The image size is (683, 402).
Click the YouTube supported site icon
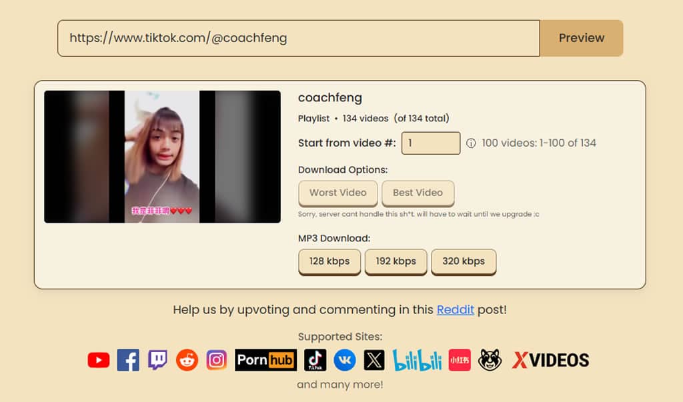(99, 360)
